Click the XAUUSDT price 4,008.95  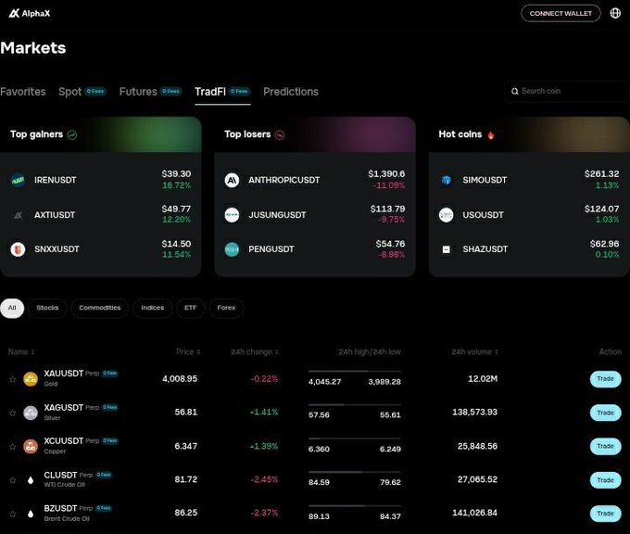coord(180,379)
